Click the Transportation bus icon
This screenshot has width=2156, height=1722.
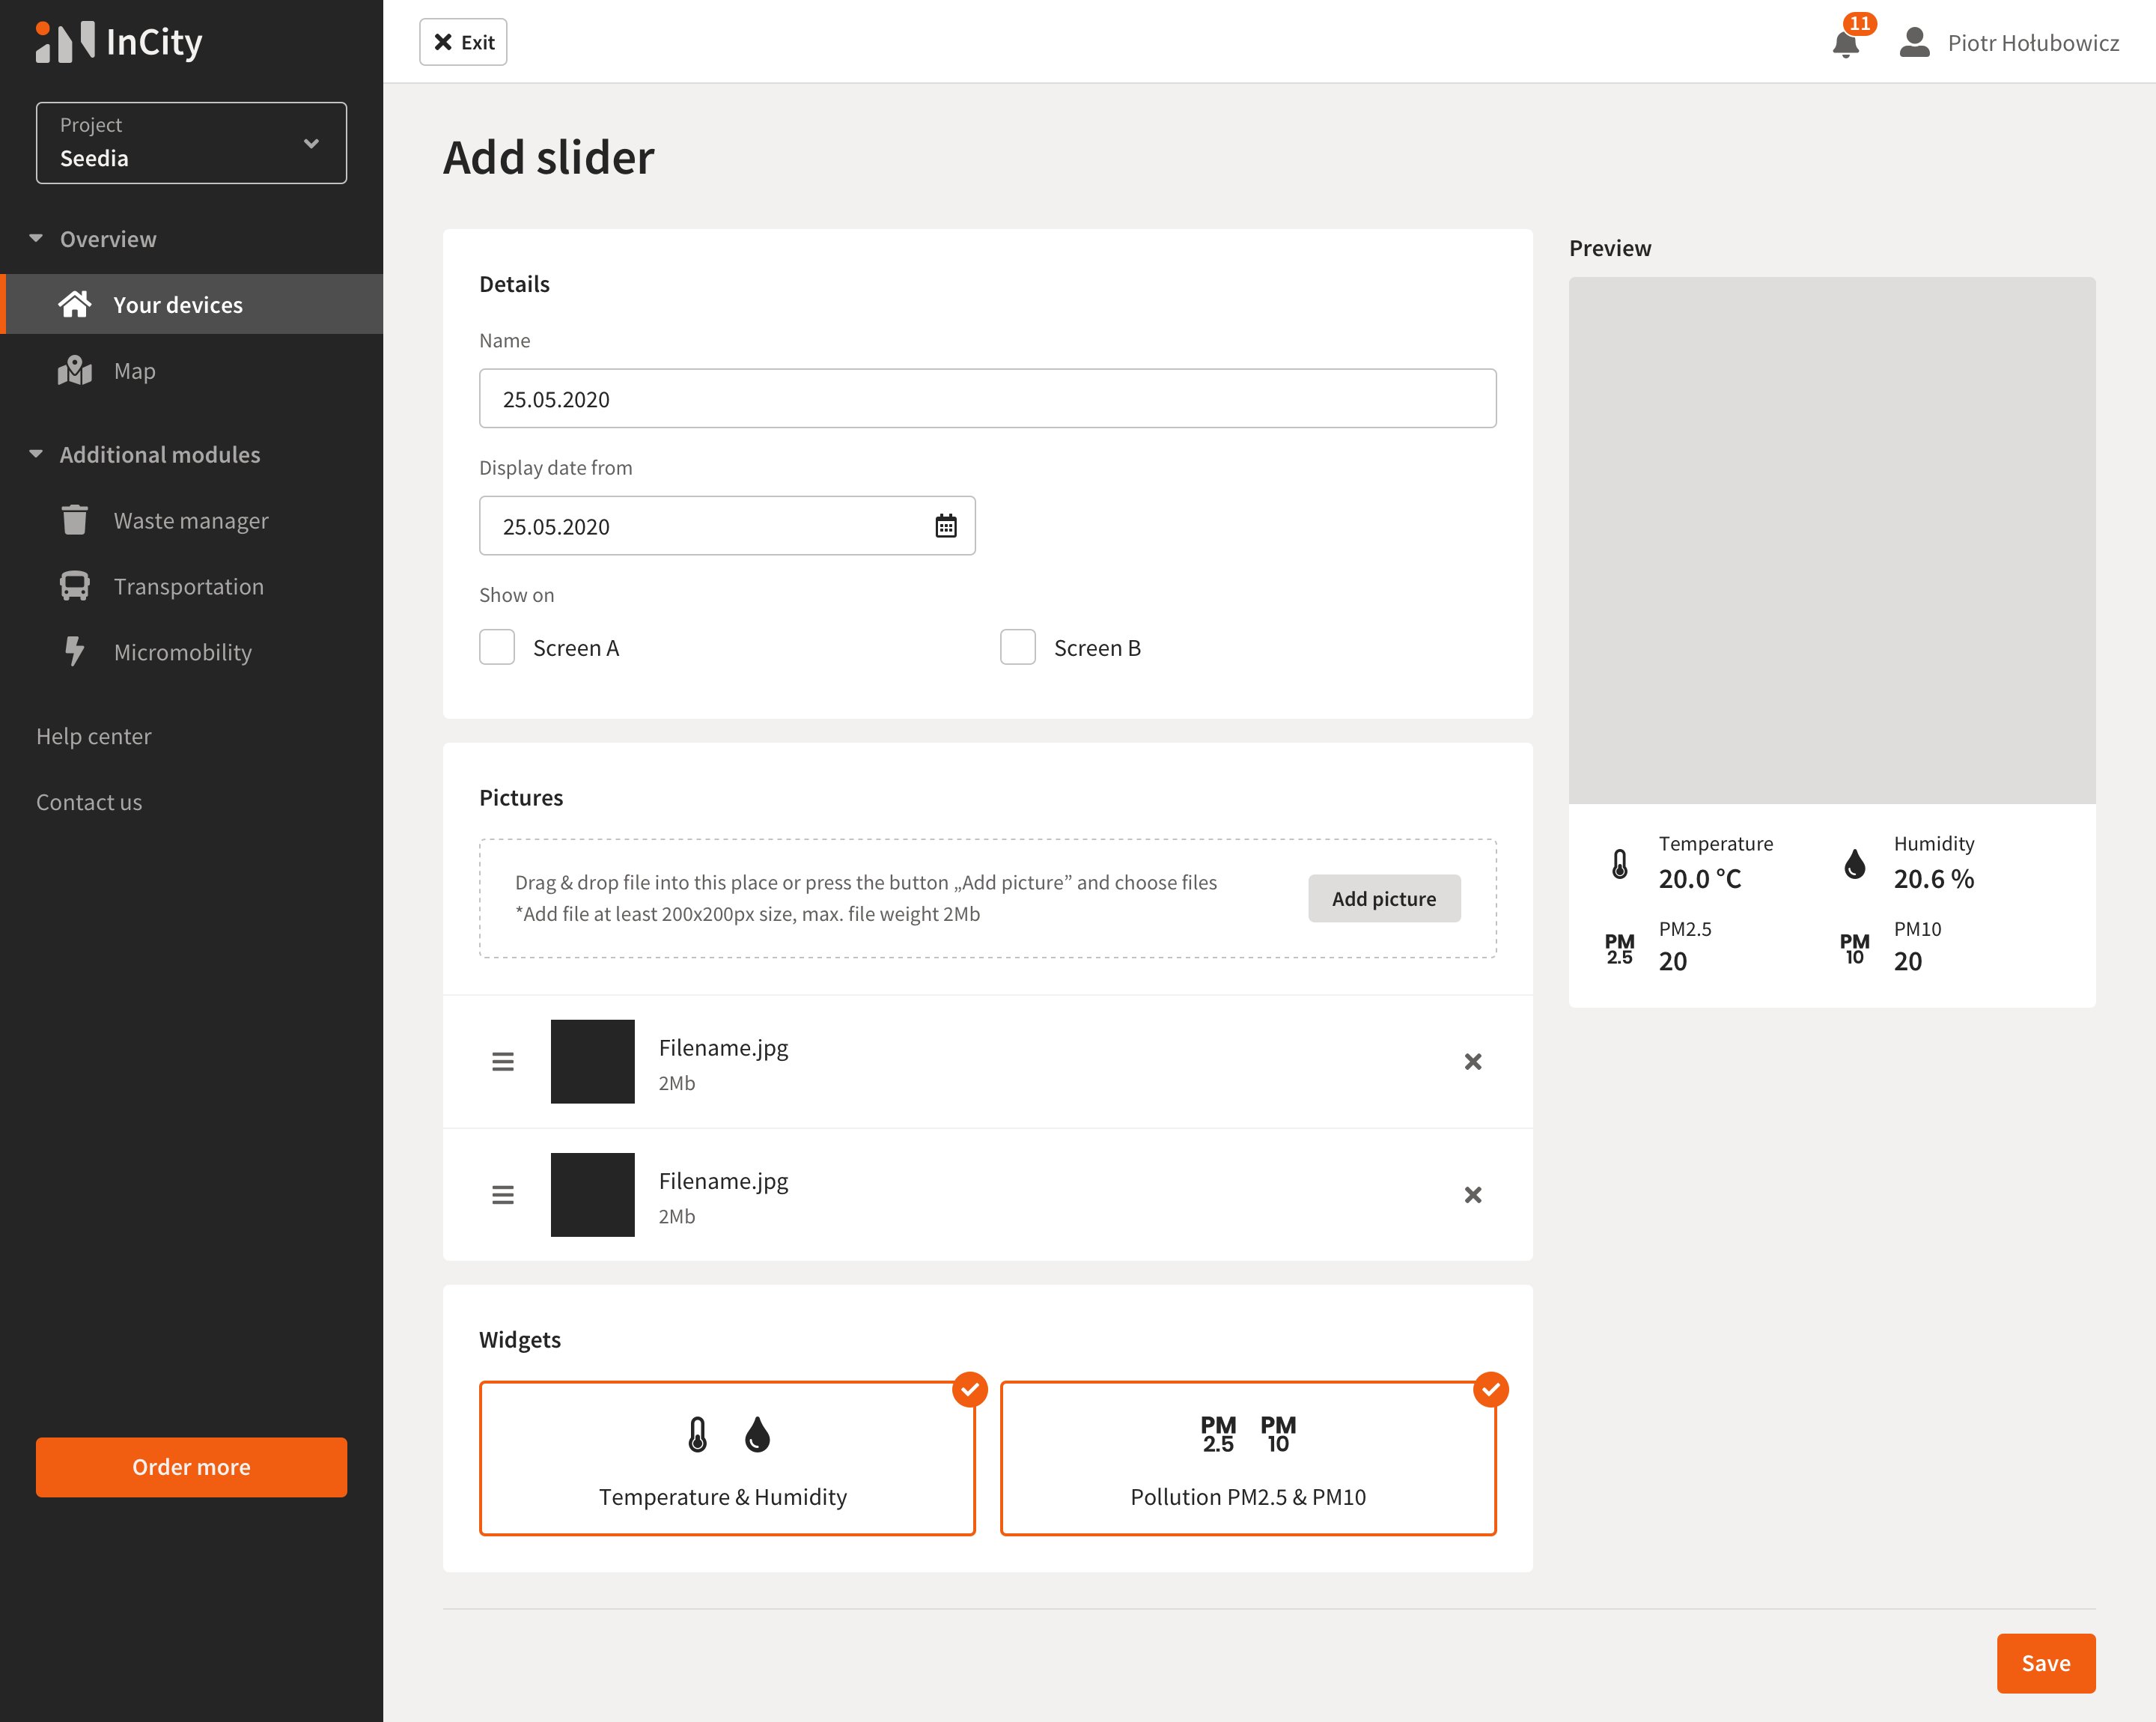75,586
